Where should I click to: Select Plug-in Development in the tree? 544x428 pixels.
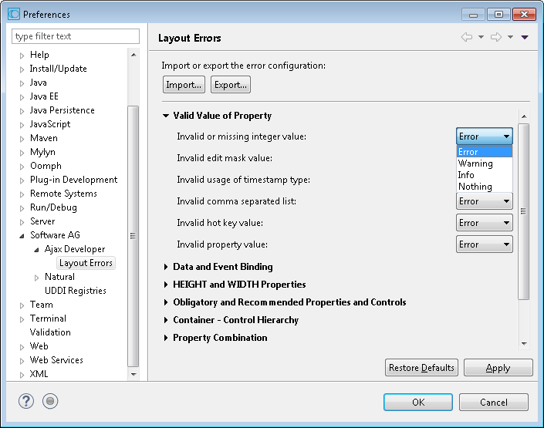[73, 180]
